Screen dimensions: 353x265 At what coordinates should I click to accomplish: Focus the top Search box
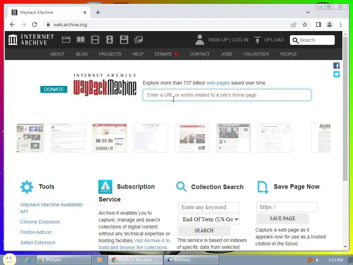pos(312,40)
